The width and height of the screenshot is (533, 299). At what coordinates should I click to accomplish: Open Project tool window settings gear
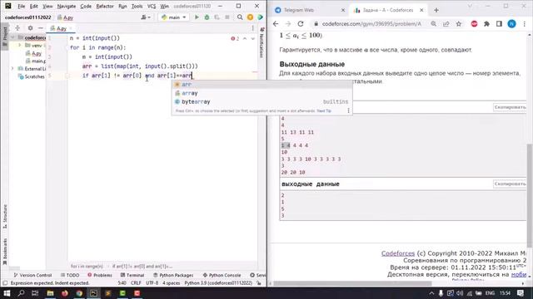coord(30,28)
